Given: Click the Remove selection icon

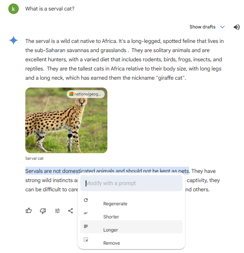Looking at the screenshot, I should click(x=86, y=239).
